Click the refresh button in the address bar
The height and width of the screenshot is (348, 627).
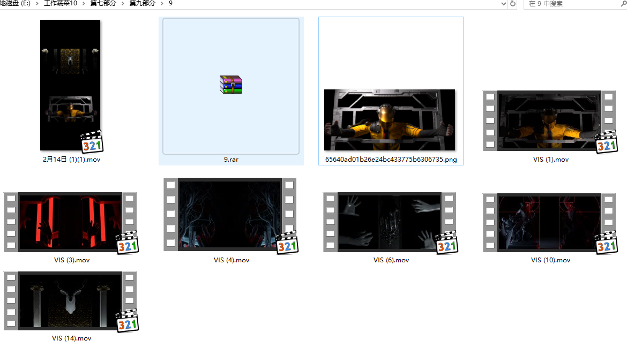click(x=513, y=4)
